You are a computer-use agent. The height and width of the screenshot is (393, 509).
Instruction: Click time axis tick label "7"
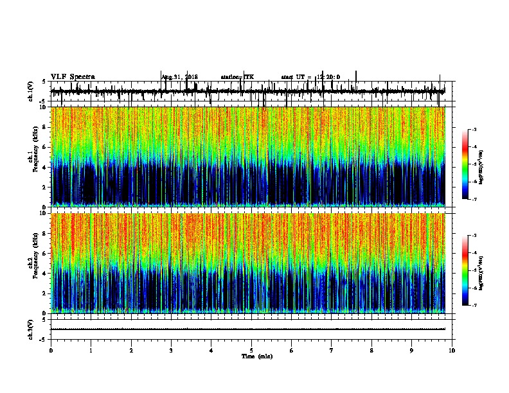click(x=332, y=351)
